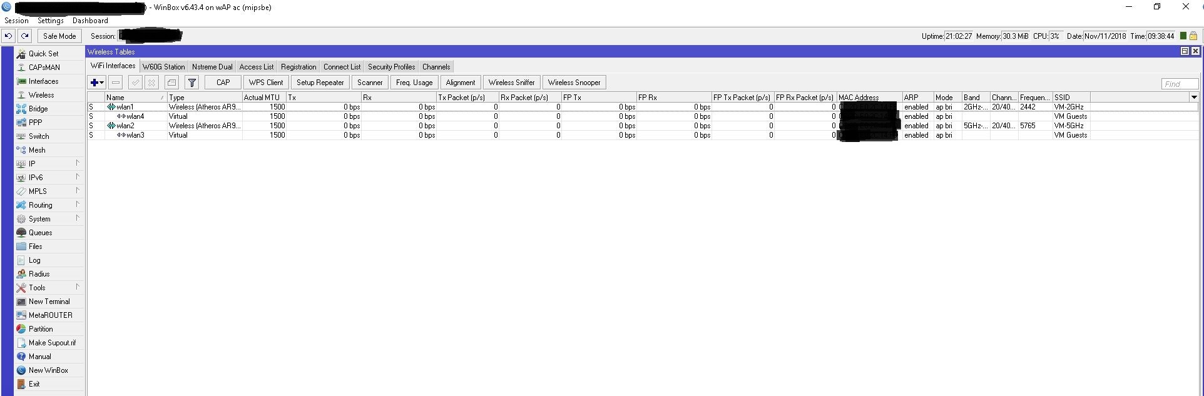Click the Remove minus icon
Image resolution: width=1204 pixels, height=396 pixels.
pyautogui.click(x=116, y=83)
